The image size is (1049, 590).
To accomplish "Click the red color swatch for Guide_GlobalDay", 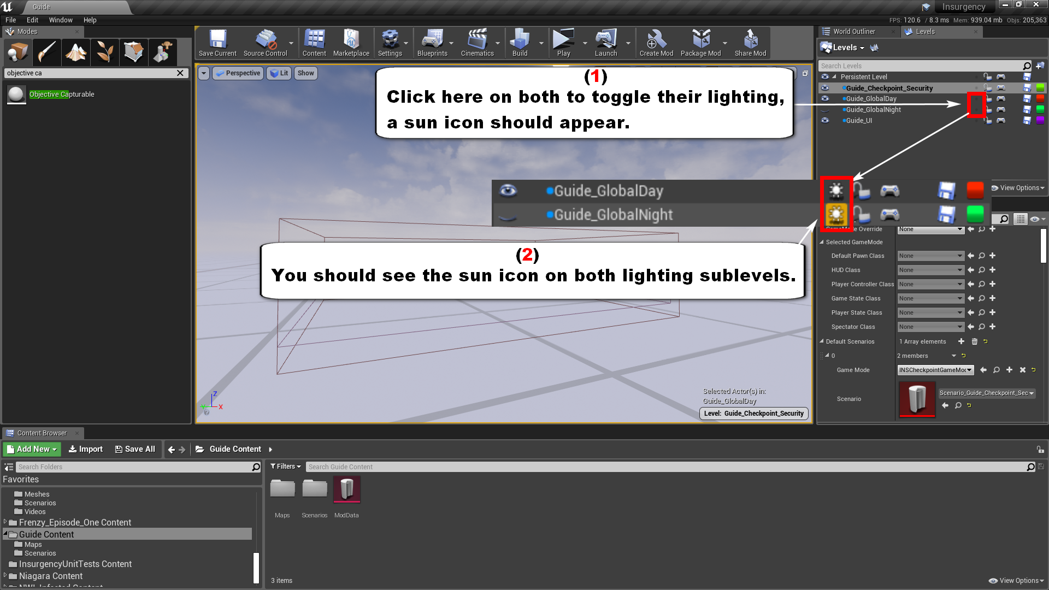I will 1040,99.
